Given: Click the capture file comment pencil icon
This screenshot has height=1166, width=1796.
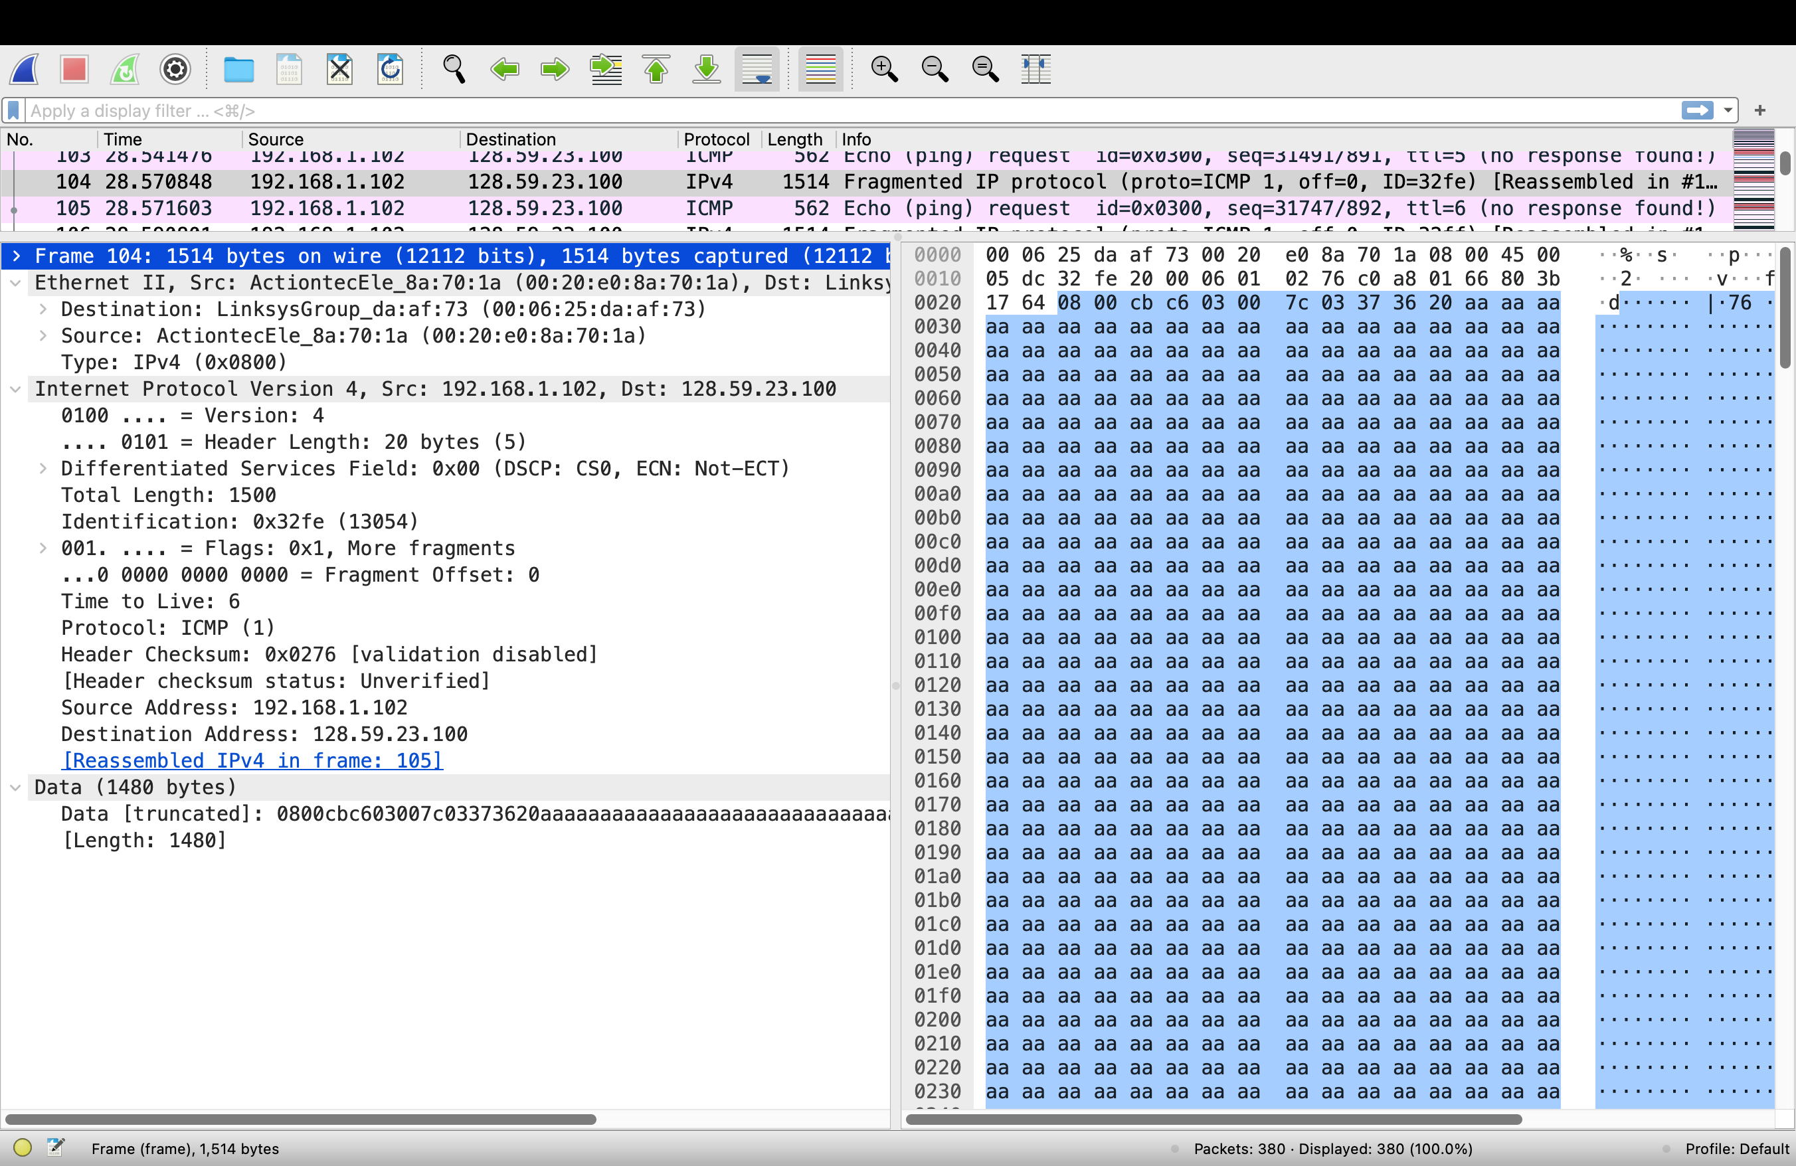Looking at the screenshot, I should [x=56, y=1147].
